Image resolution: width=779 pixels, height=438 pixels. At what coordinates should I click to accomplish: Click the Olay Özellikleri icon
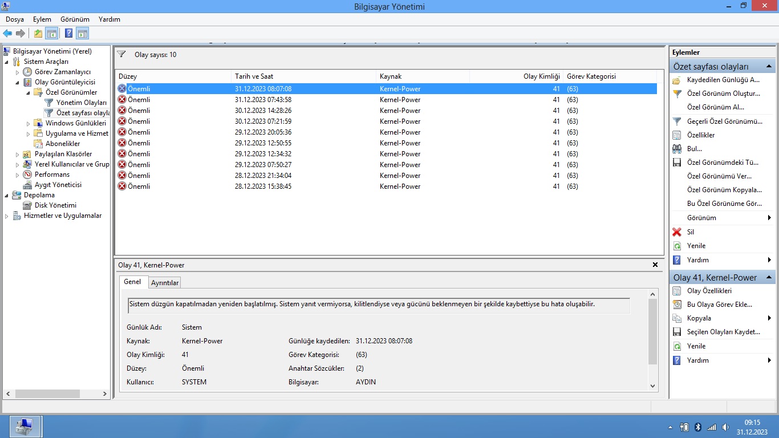tap(677, 291)
